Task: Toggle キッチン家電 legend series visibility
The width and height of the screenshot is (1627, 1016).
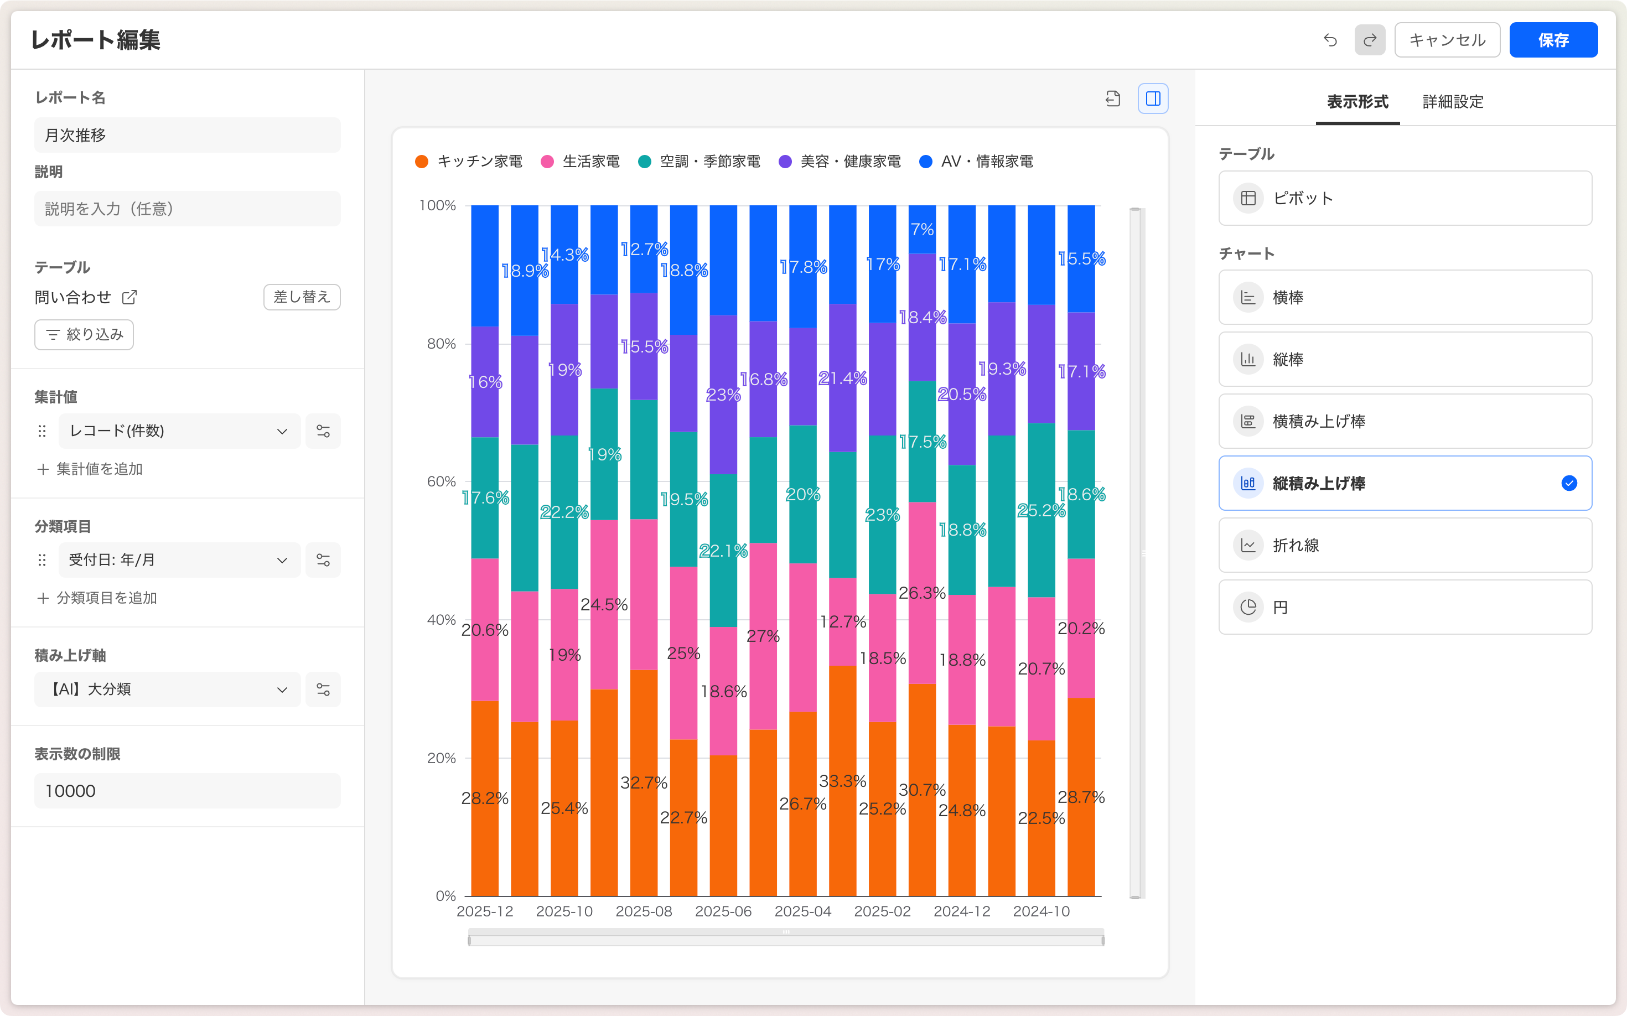Action: point(469,161)
